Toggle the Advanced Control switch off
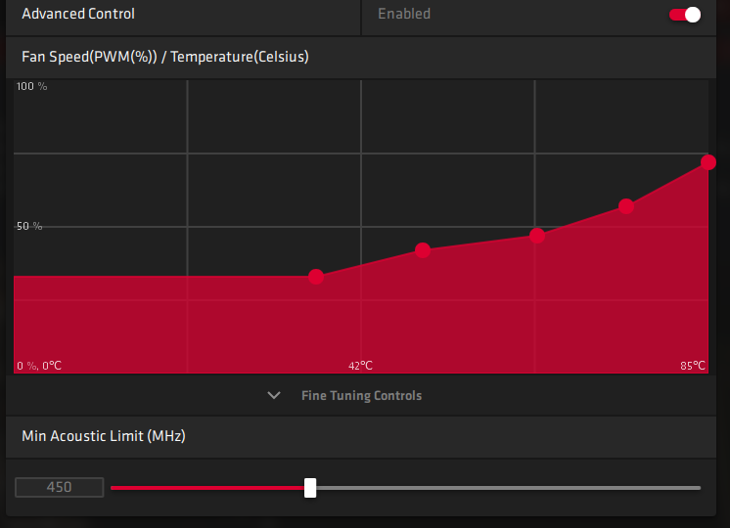Image resolution: width=730 pixels, height=528 pixels. (685, 15)
